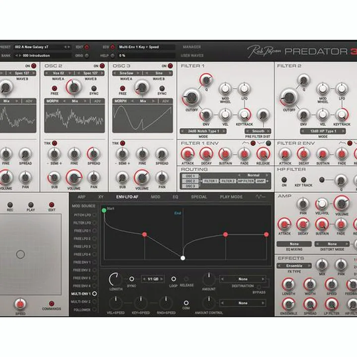Select FREE LFO 1 mod source
The height and width of the screenshot is (357, 357).
pyautogui.click(x=95, y=231)
